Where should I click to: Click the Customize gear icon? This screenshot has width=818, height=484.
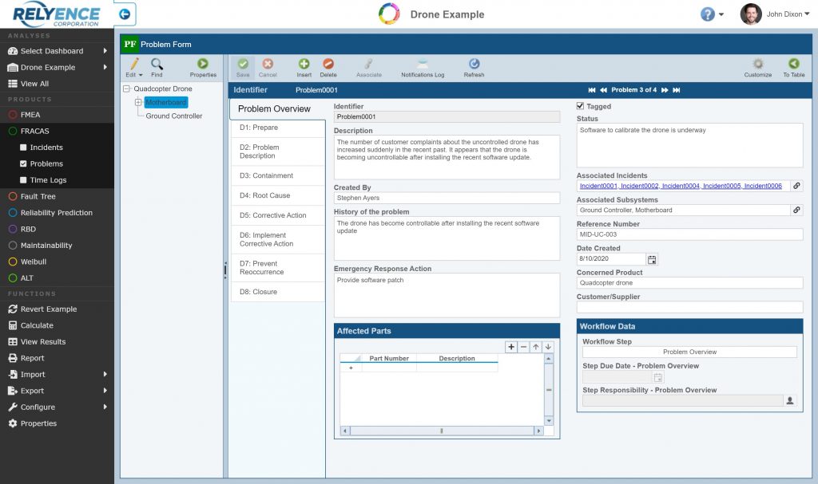pos(757,65)
